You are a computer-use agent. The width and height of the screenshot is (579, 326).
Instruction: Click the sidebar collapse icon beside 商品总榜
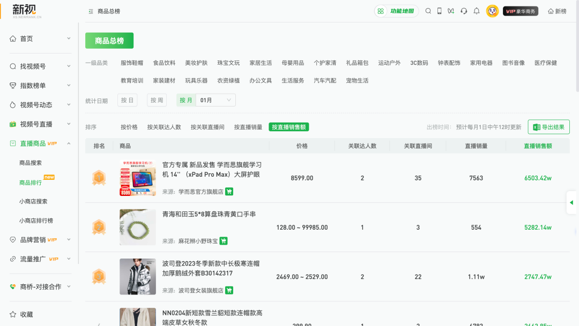click(91, 11)
